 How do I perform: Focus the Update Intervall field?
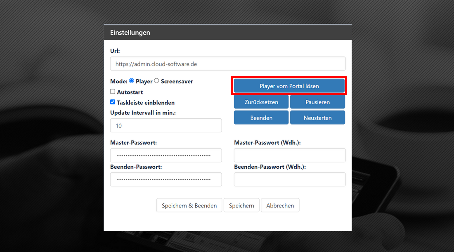coord(166,125)
